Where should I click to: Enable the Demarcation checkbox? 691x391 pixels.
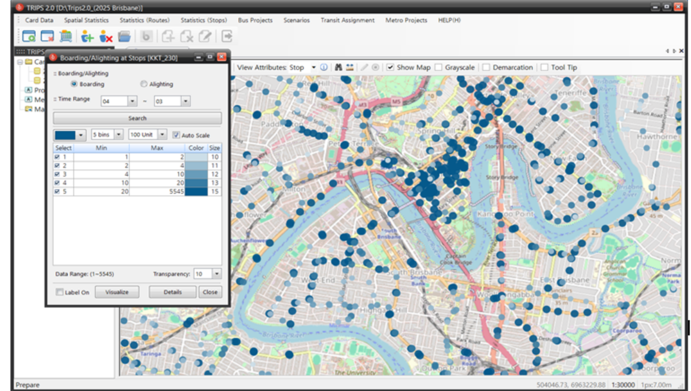486,68
